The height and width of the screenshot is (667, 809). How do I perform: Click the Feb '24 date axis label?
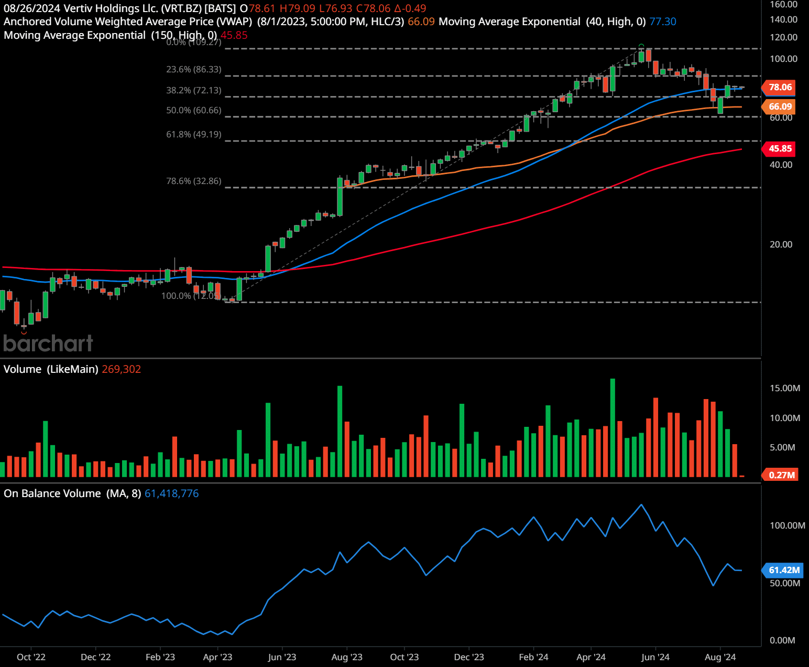click(533, 657)
